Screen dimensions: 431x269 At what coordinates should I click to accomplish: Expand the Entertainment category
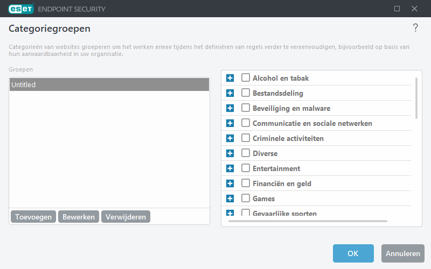pyautogui.click(x=230, y=168)
